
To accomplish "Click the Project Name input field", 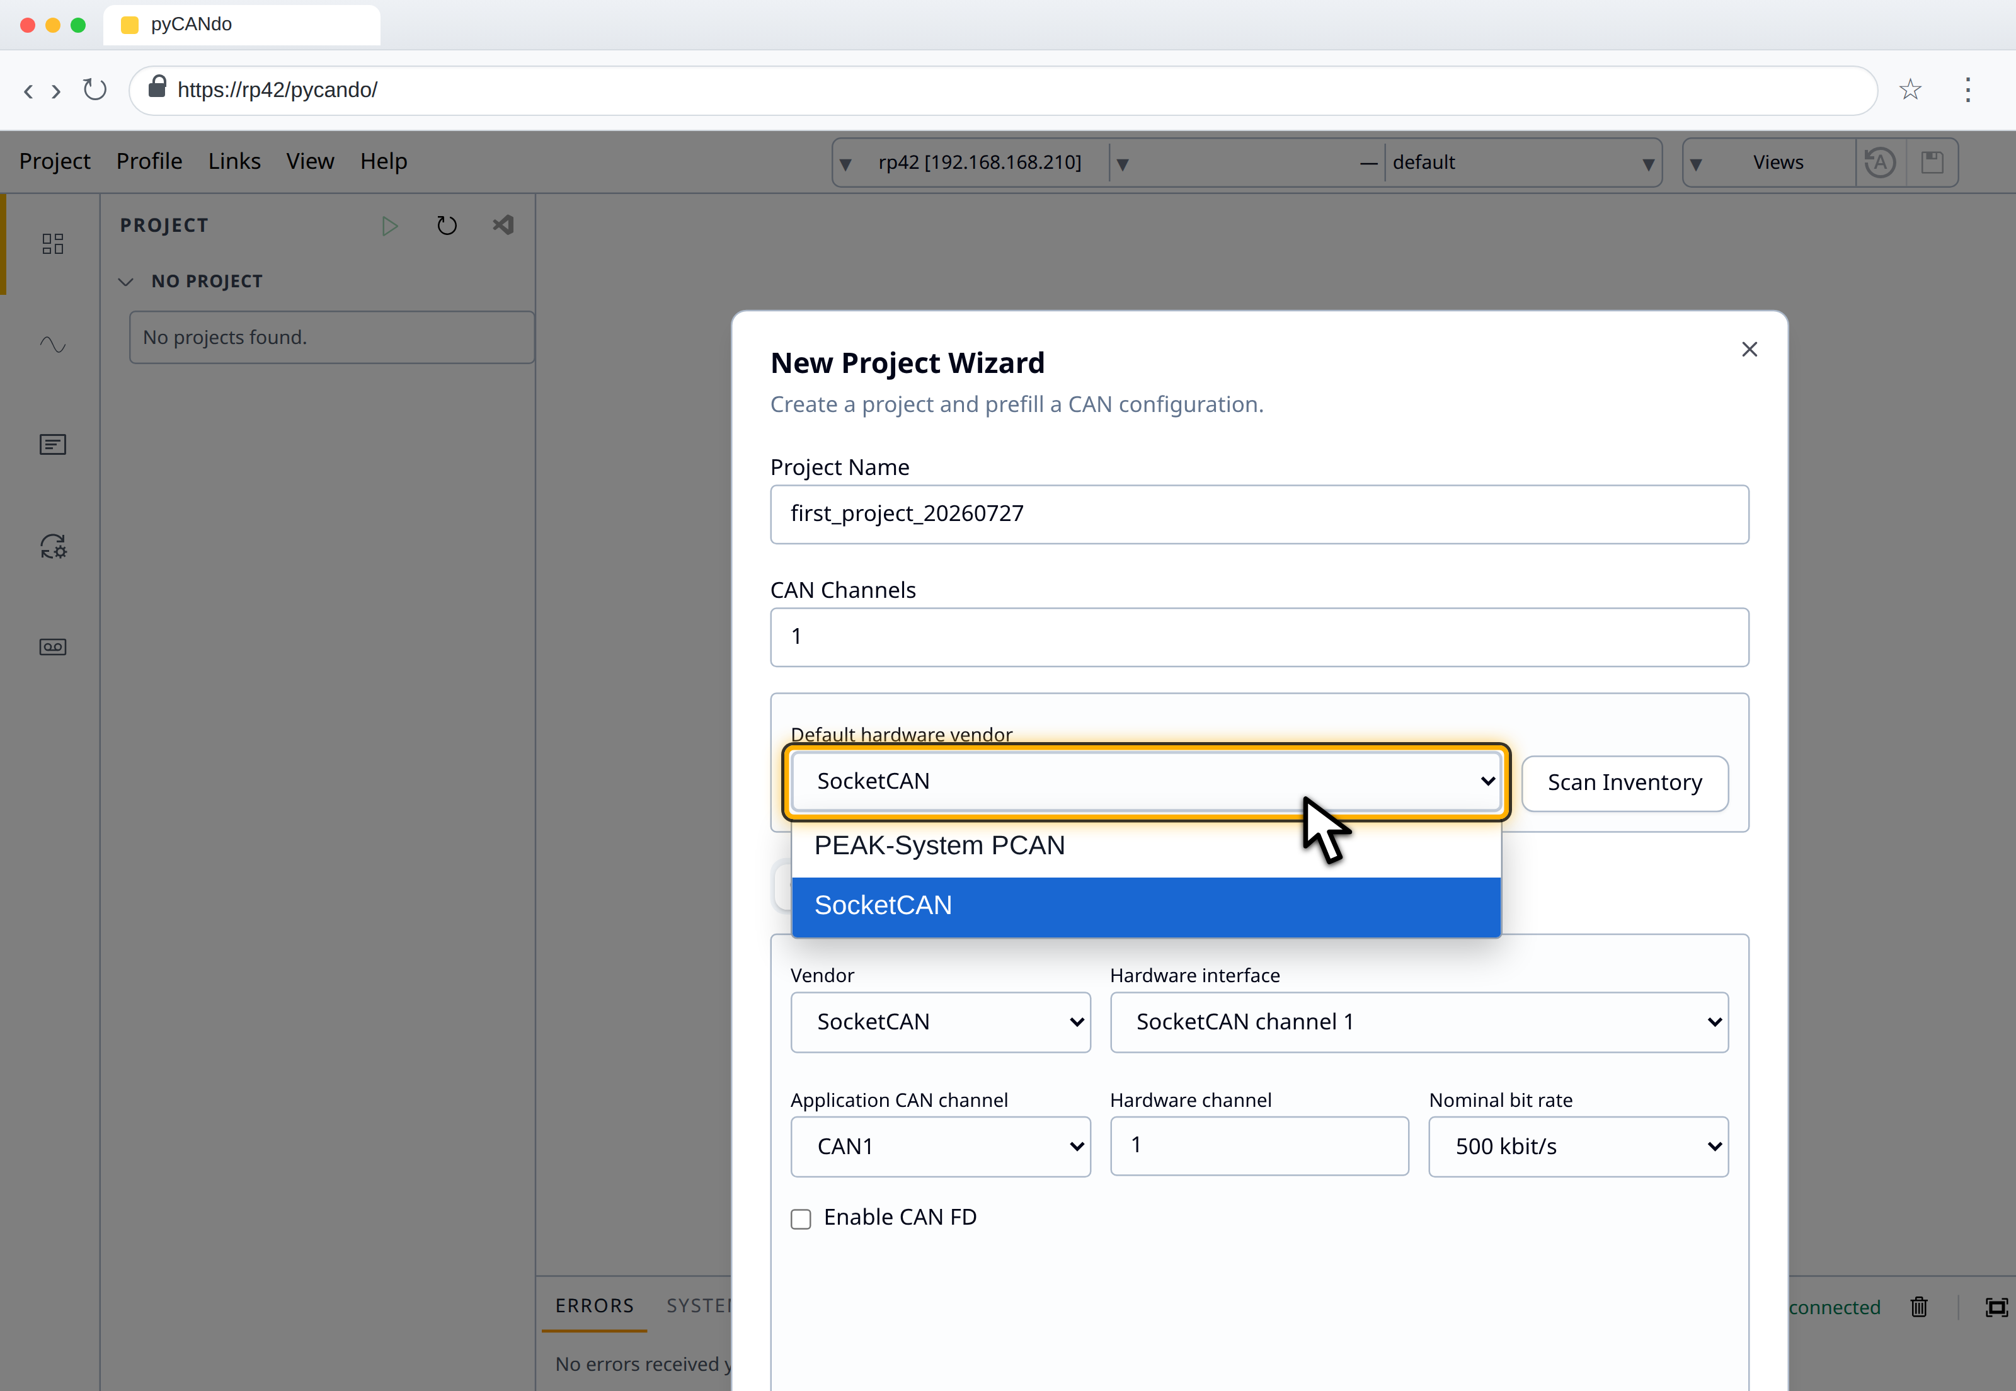I will coord(1259,515).
